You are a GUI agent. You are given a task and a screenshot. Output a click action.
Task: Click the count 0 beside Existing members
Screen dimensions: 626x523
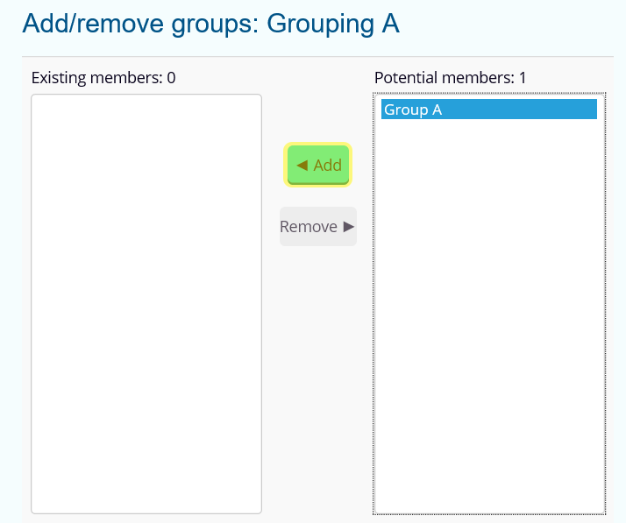[171, 78]
